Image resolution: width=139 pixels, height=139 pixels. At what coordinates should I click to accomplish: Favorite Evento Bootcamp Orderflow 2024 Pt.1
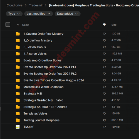[x=104, y=67]
